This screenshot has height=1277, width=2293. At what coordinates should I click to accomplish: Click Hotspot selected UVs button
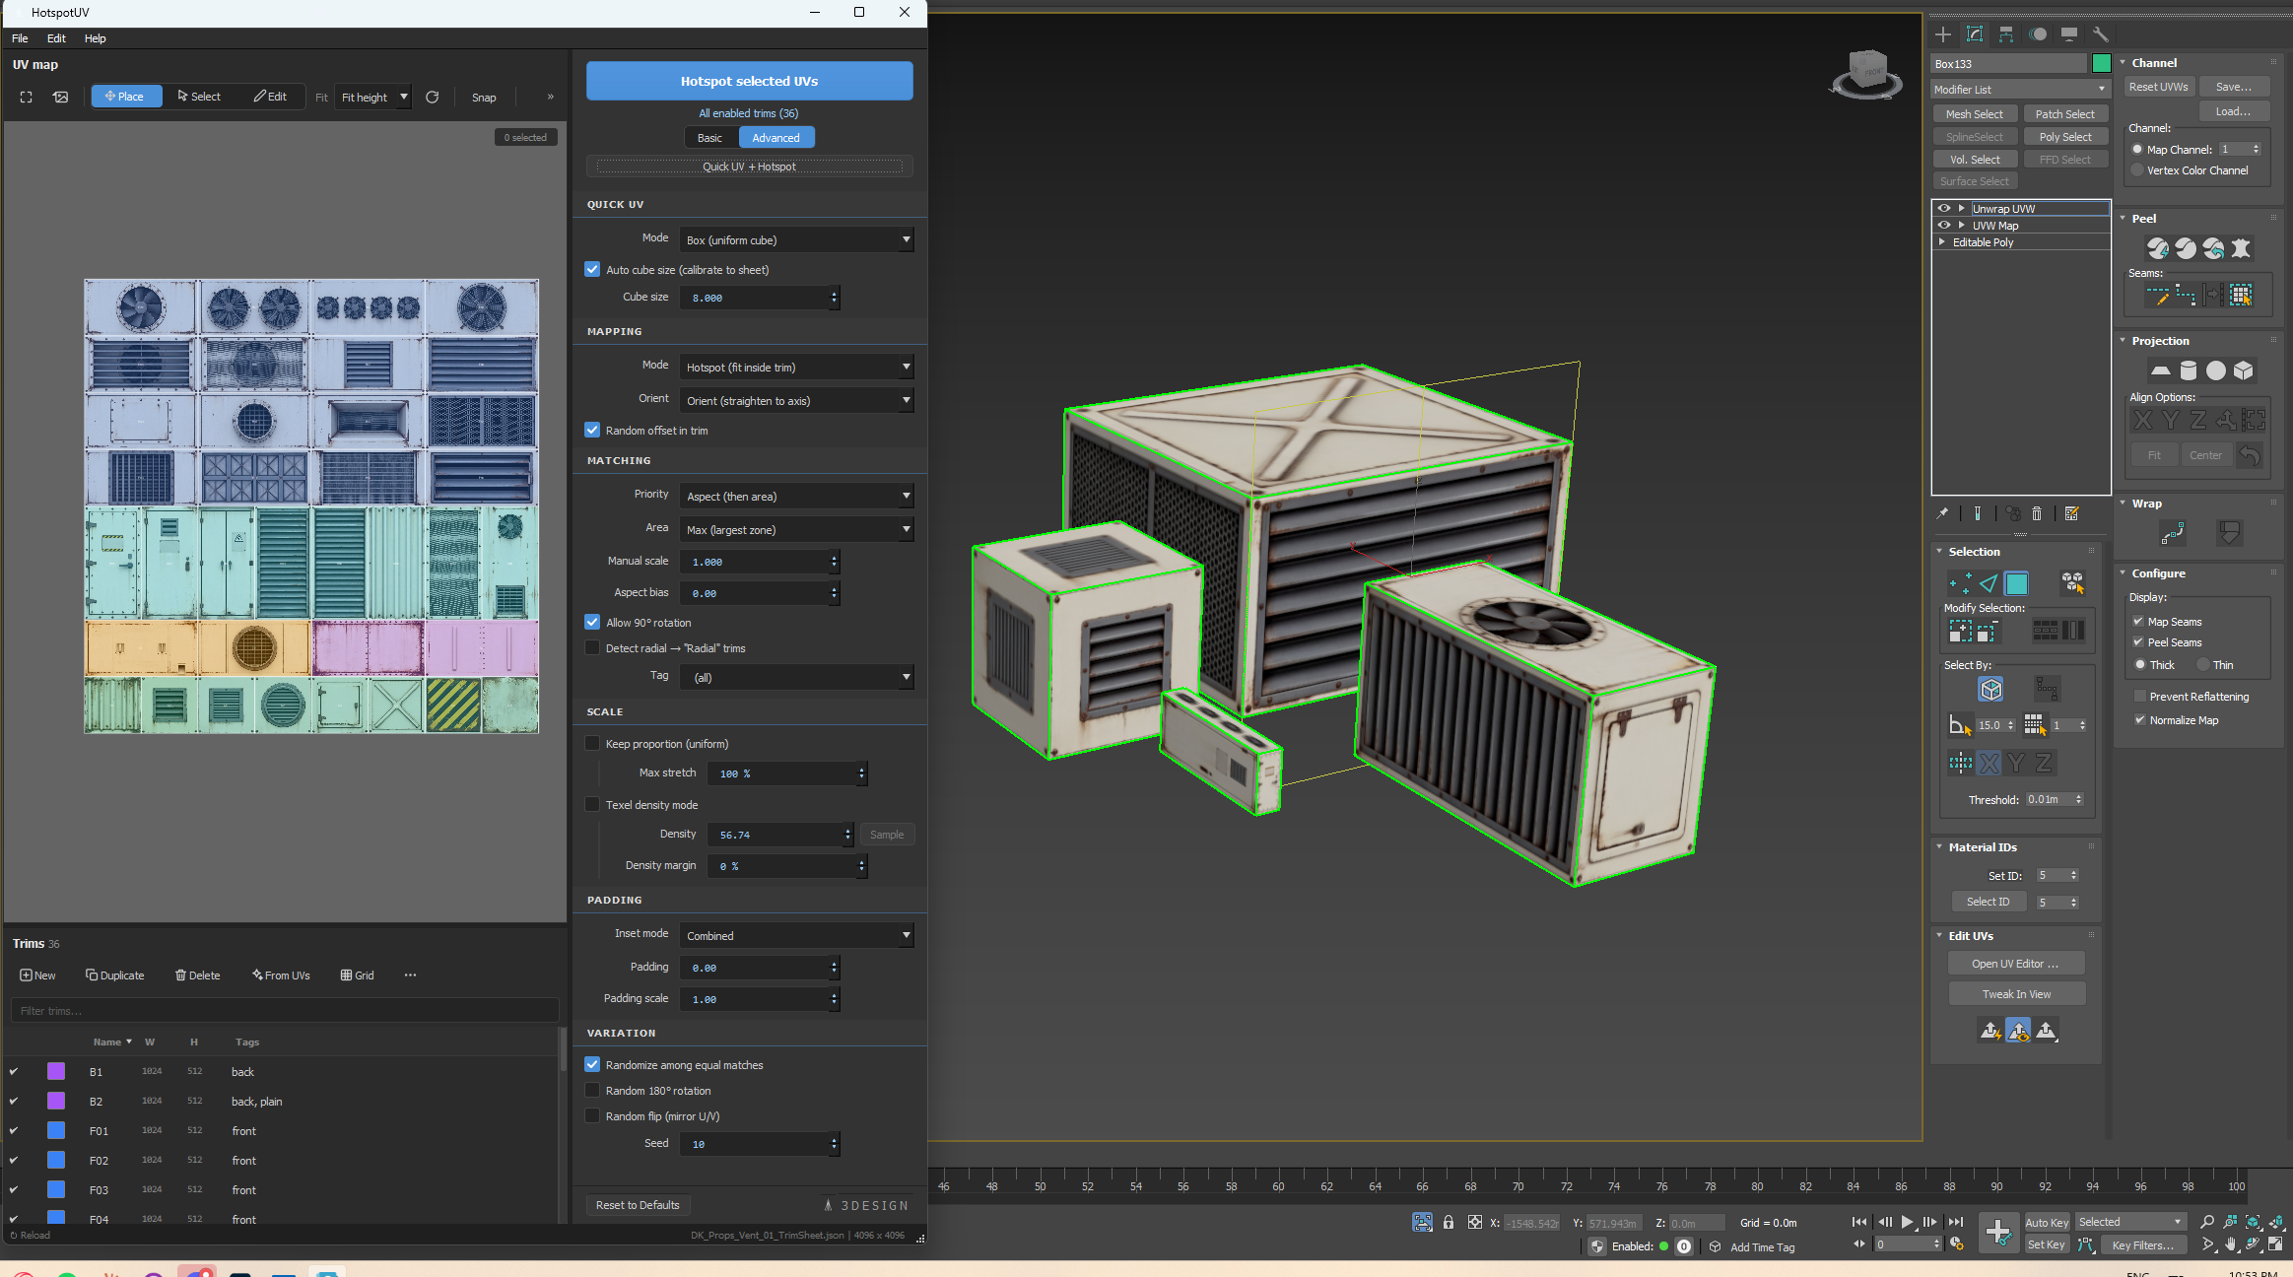[x=749, y=81]
